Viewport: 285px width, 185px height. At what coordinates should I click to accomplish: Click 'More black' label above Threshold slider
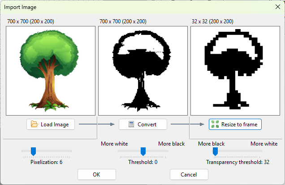[171, 144]
